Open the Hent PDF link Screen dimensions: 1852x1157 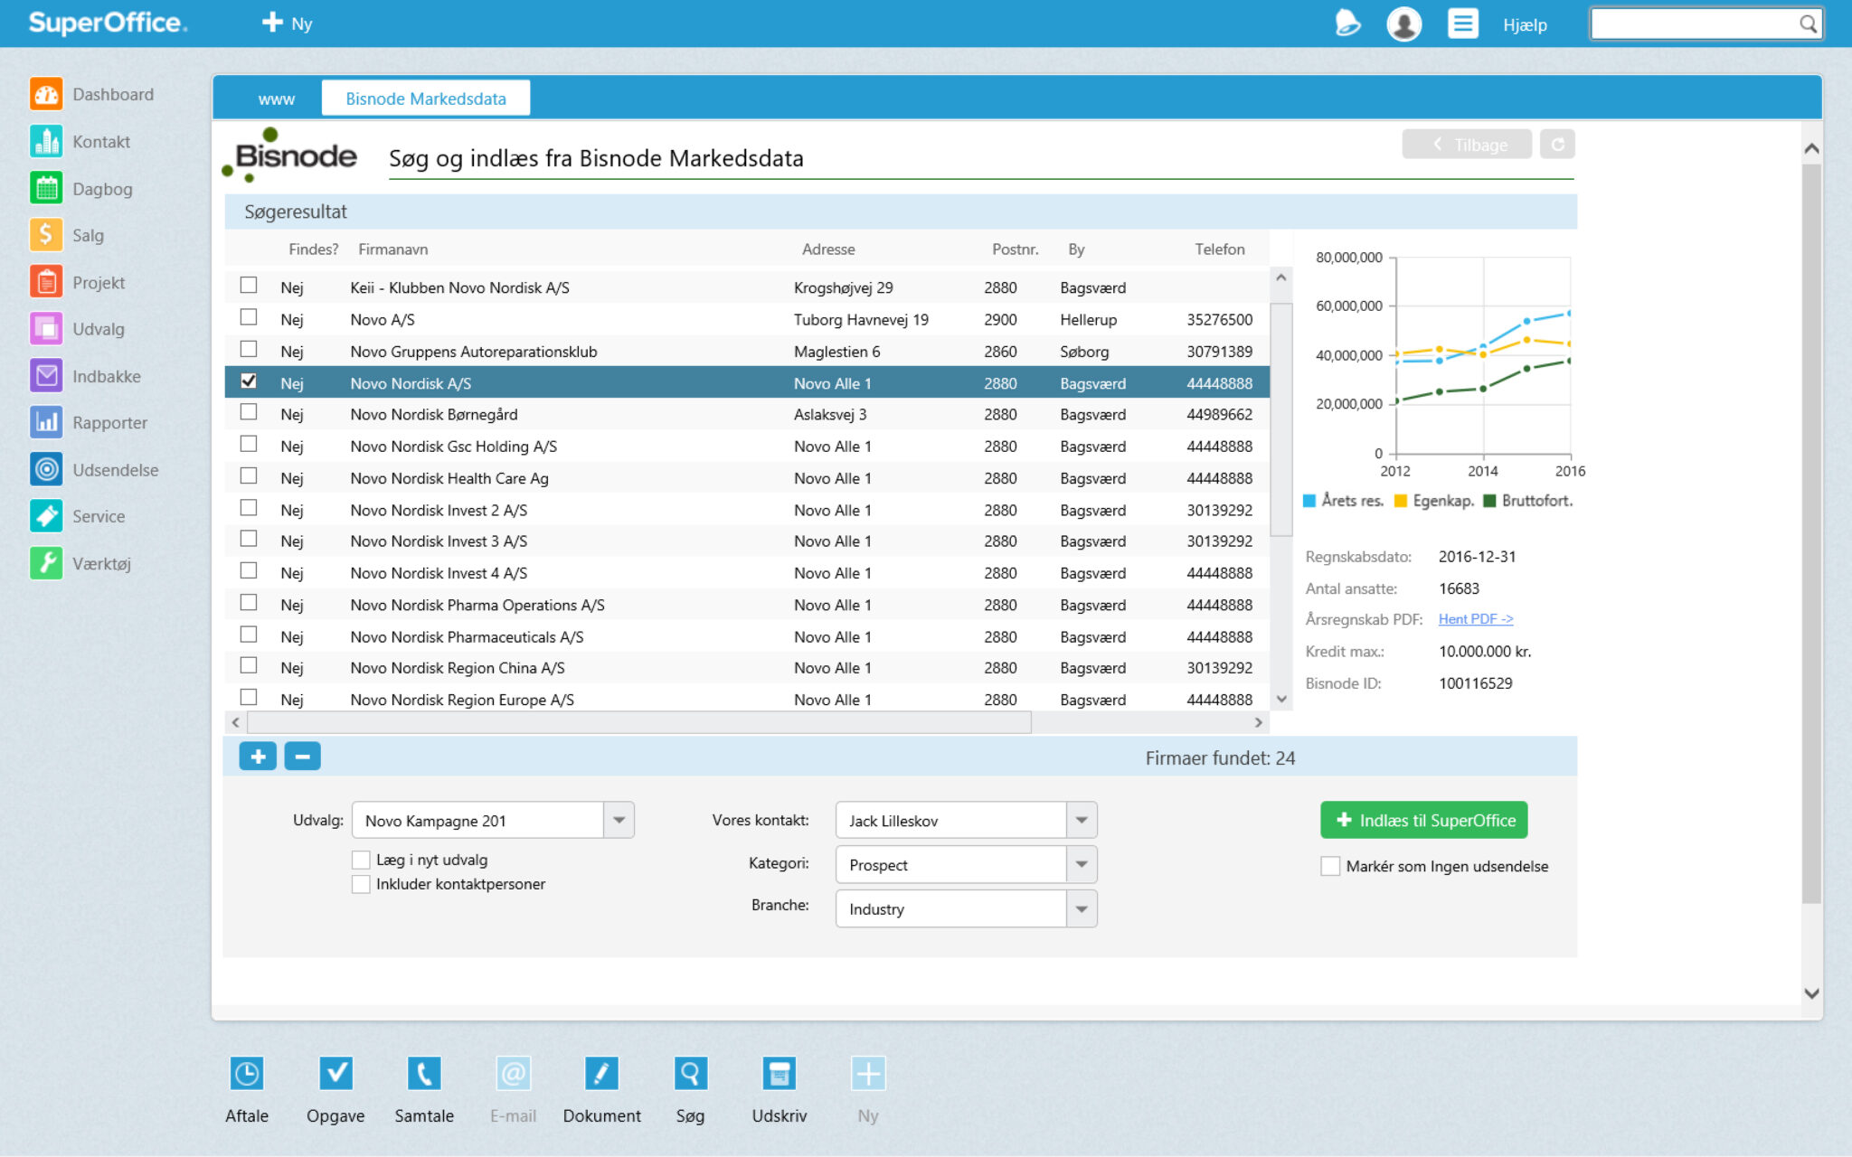[x=1476, y=619]
